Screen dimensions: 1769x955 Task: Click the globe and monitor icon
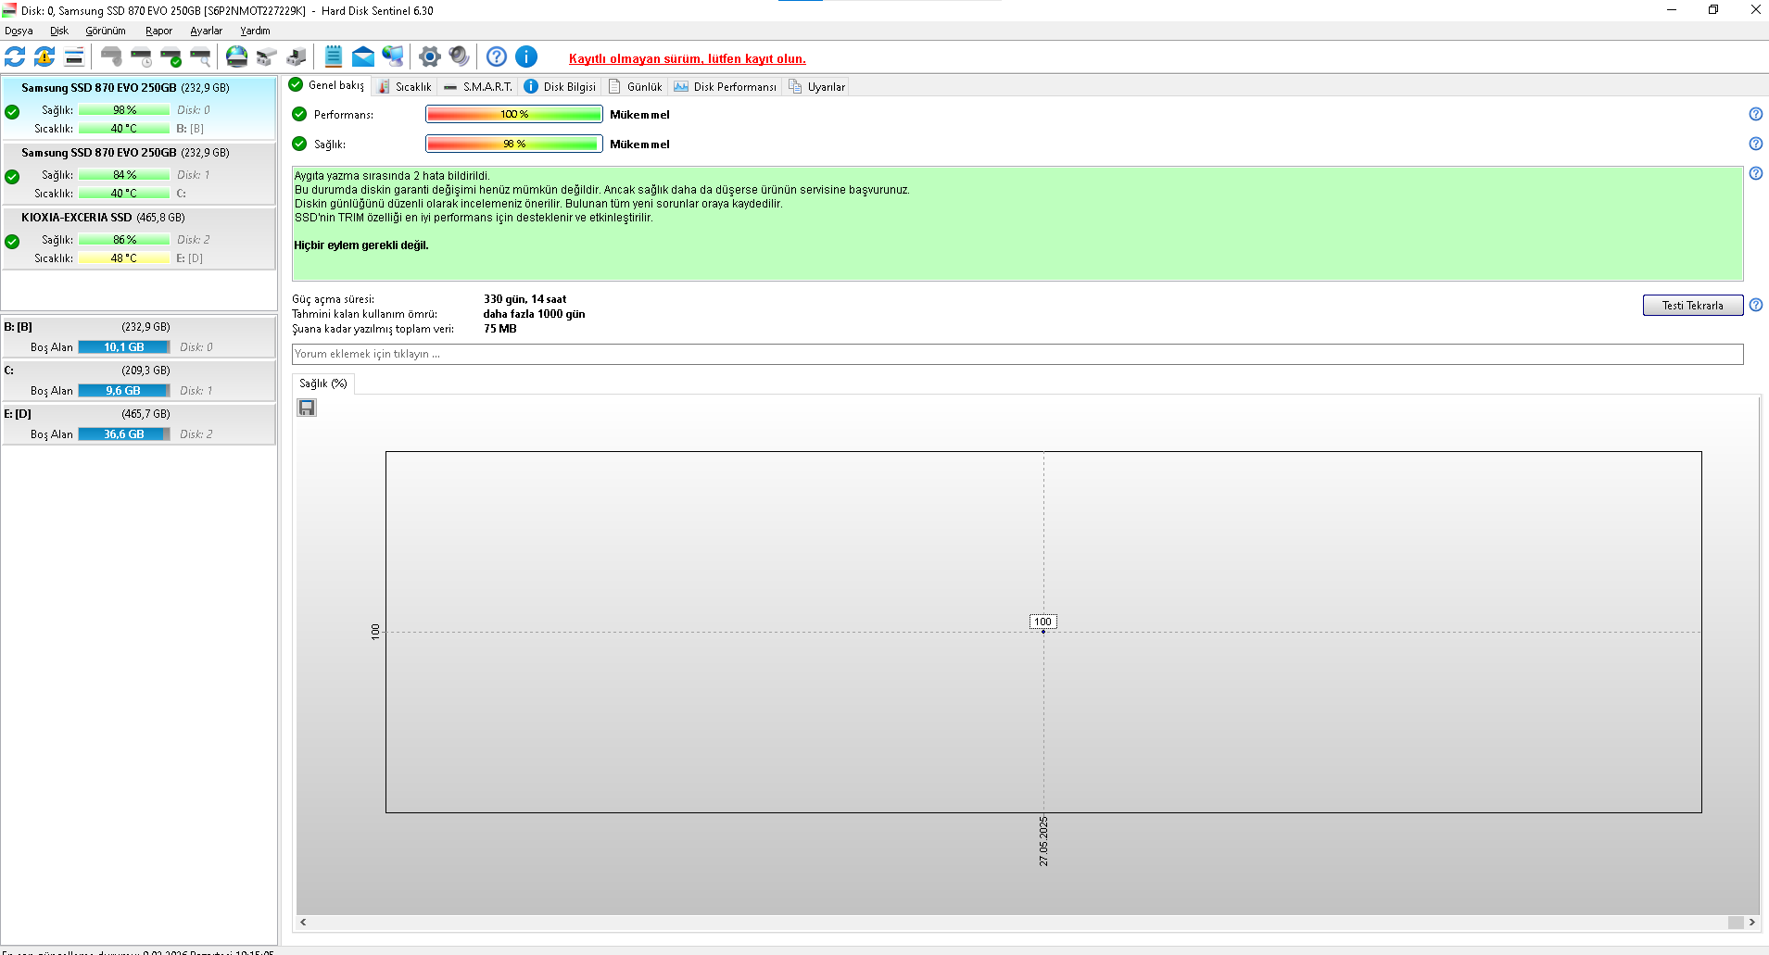click(x=393, y=57)
